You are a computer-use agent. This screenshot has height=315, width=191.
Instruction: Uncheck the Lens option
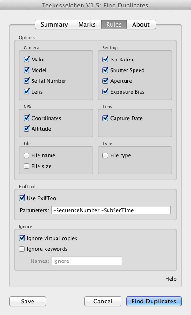click(26, 91)
